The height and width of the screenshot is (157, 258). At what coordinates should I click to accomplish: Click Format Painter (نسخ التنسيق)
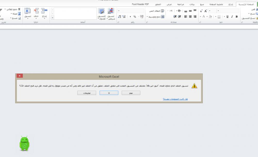coord(249,18)
